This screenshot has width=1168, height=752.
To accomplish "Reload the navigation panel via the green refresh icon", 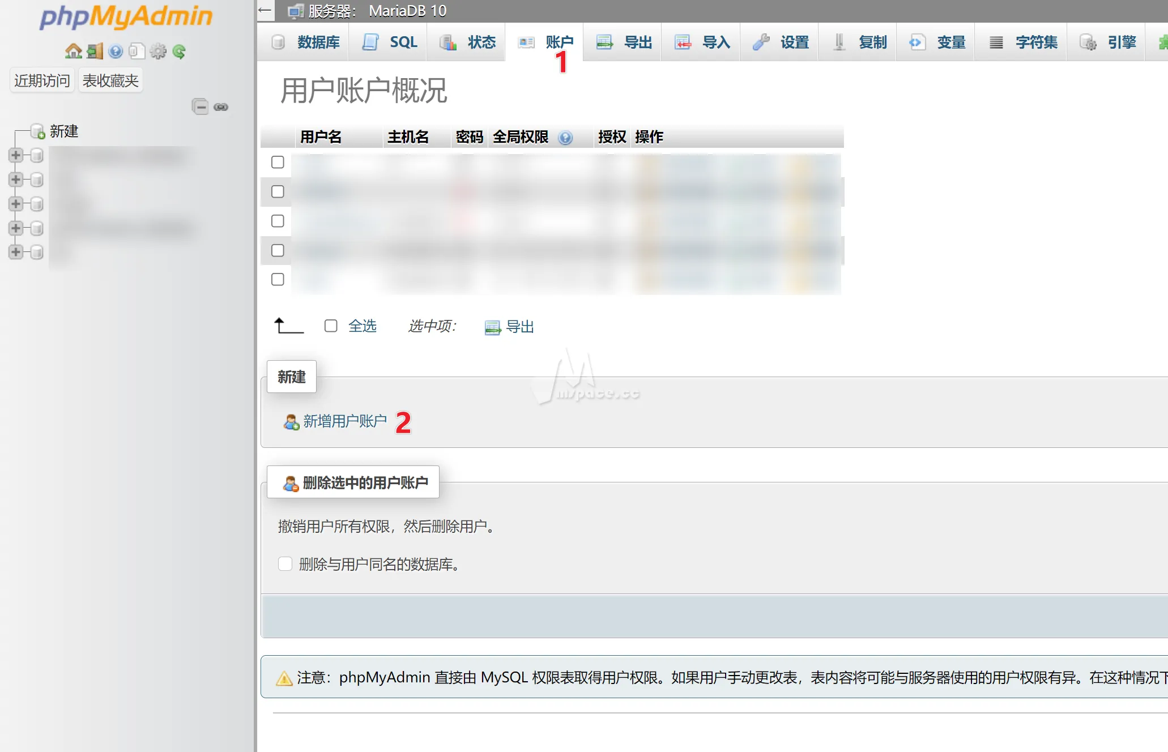I will 179,52.
